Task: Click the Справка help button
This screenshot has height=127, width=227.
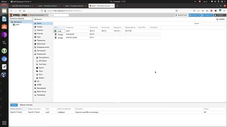Action: point(221,19)
